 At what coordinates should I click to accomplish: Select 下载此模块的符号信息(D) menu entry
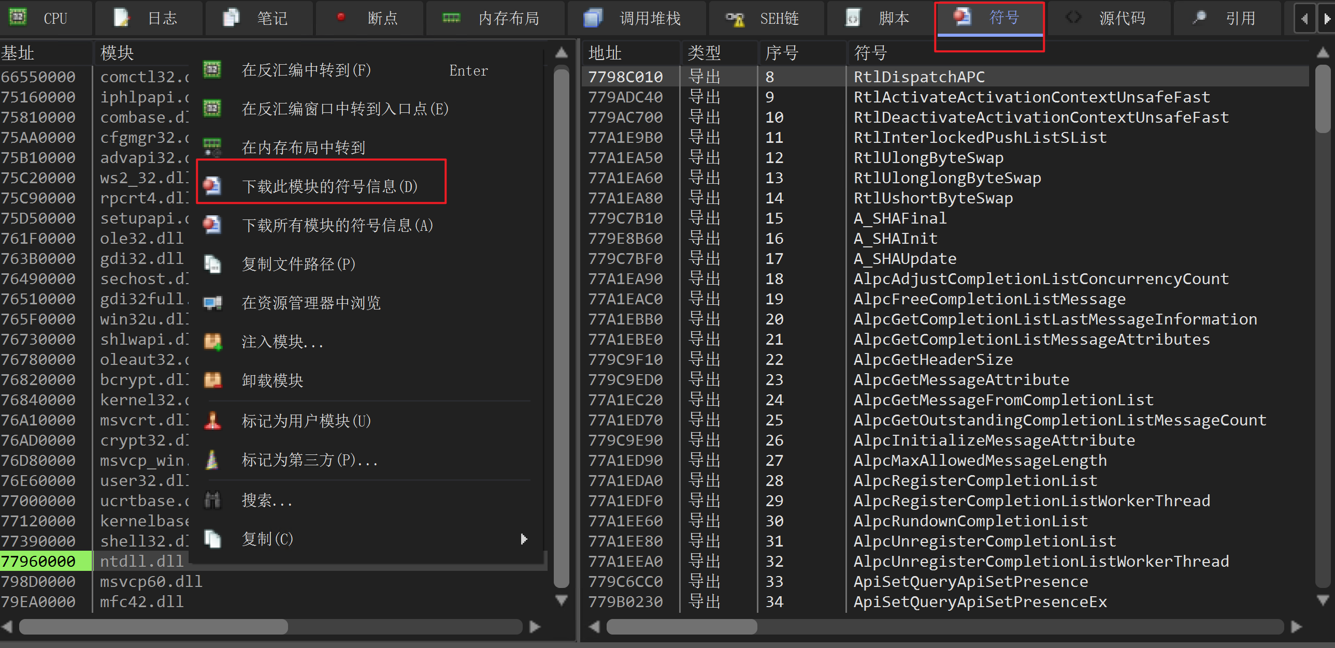[x=329, y=186]
